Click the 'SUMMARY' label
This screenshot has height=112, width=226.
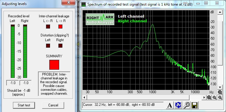pos(54,56)
